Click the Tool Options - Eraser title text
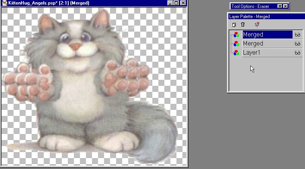This screenshot has width=305, height=169. (x=250, y=6)
